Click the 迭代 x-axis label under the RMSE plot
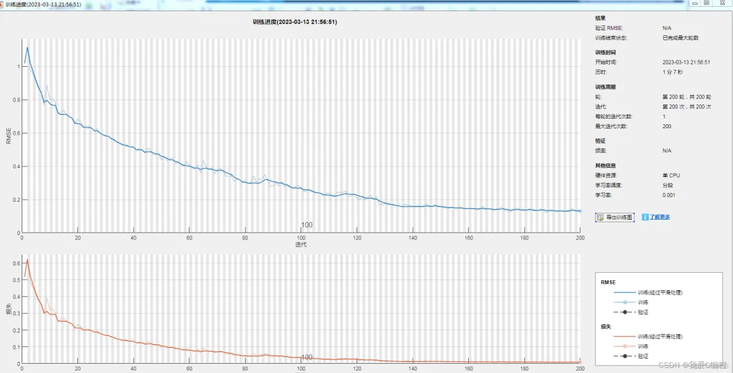Screen dimensions: 733x373 [301, 244]
